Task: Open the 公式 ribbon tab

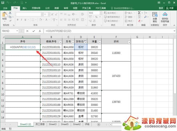Action: tap(47, 8)
